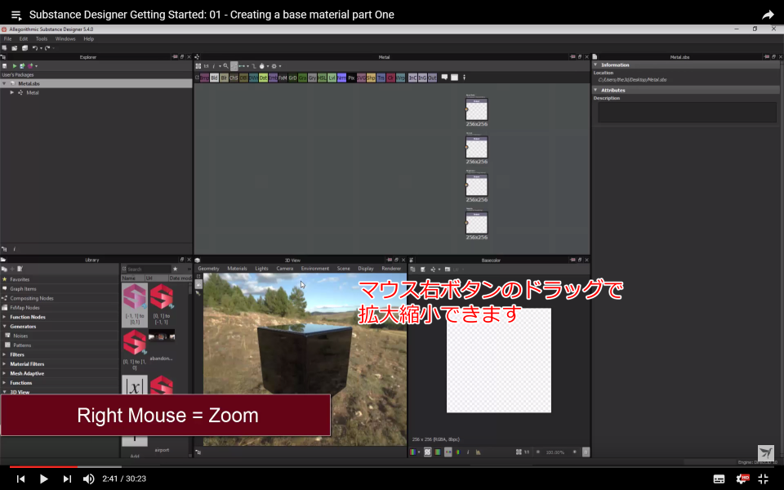Image resolution: width=784 pixels, height=490 pixels.
Task: Open YouTube video settings gear
Action: (x=742, y=479)
